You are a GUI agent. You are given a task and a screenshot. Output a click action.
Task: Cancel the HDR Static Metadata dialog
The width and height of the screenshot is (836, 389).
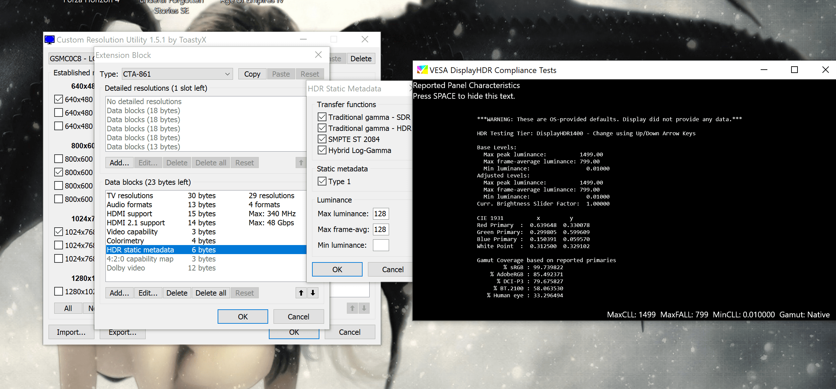pyautogui.click(x=390, y=269)
